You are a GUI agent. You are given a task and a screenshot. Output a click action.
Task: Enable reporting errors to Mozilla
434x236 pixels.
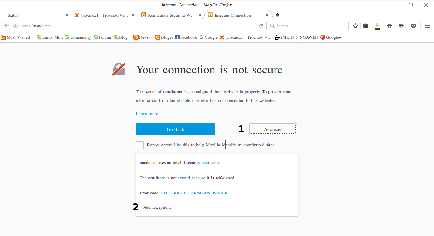tap(139, 145)
